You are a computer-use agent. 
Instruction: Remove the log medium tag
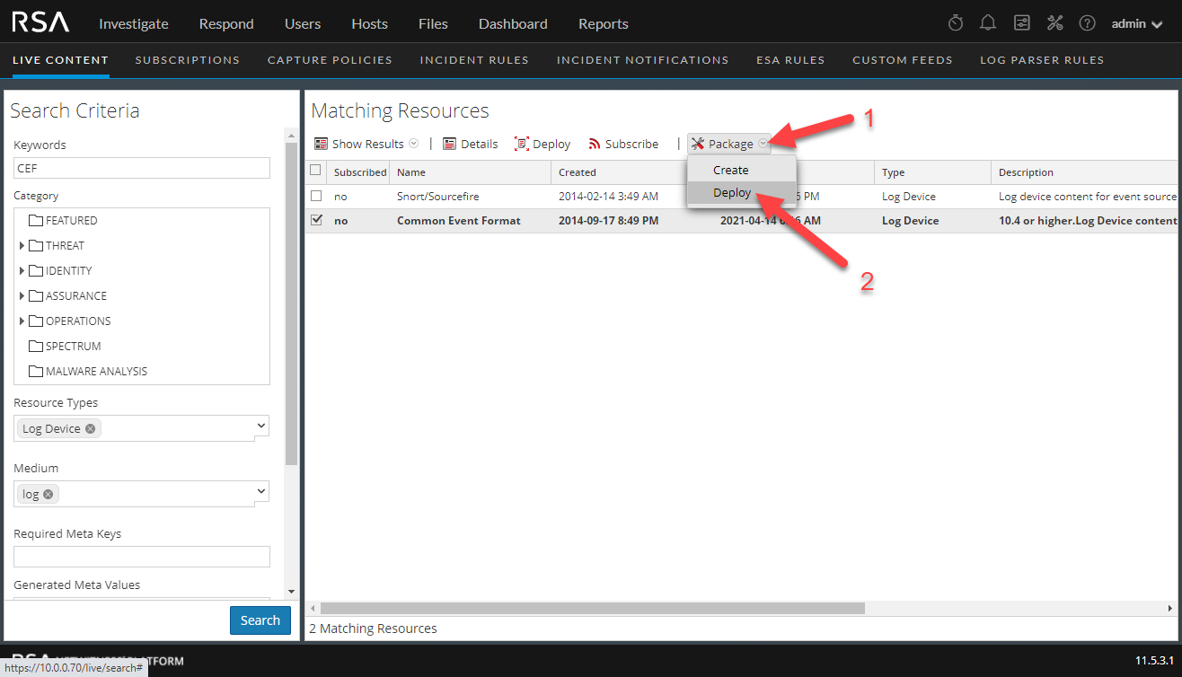click(49, 495)
